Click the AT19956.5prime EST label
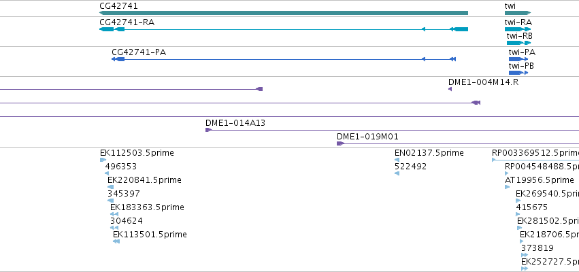The width and height of the screenshot is (579, 272). [540, 180]
